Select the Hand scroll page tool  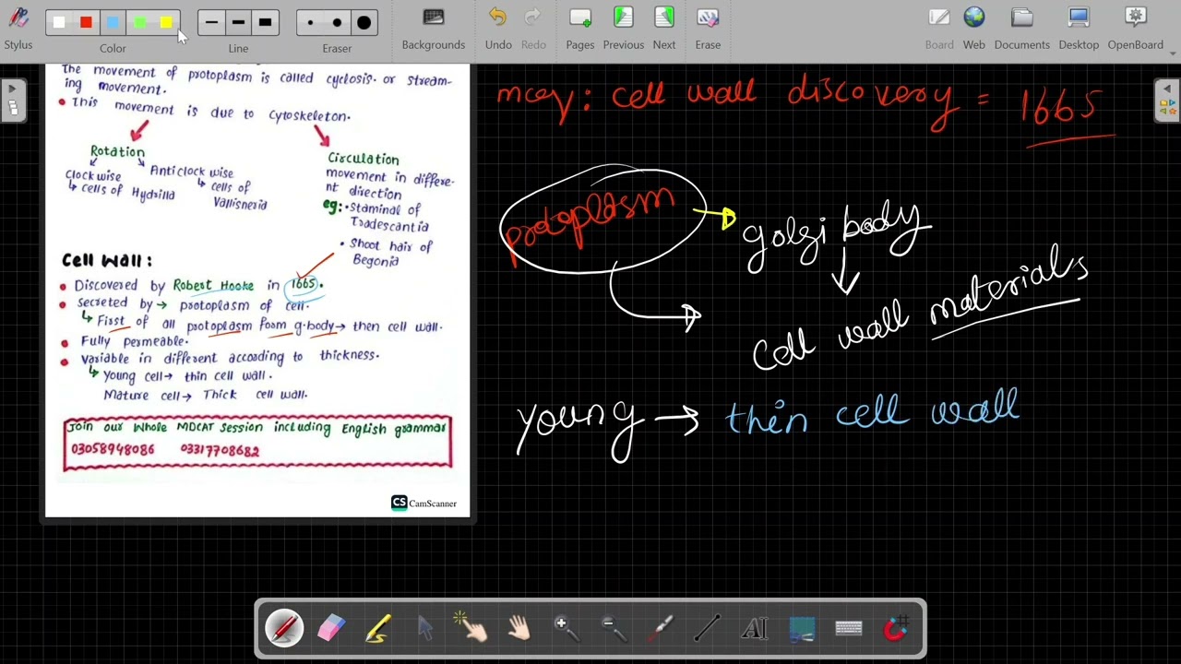tap(519, 629)
